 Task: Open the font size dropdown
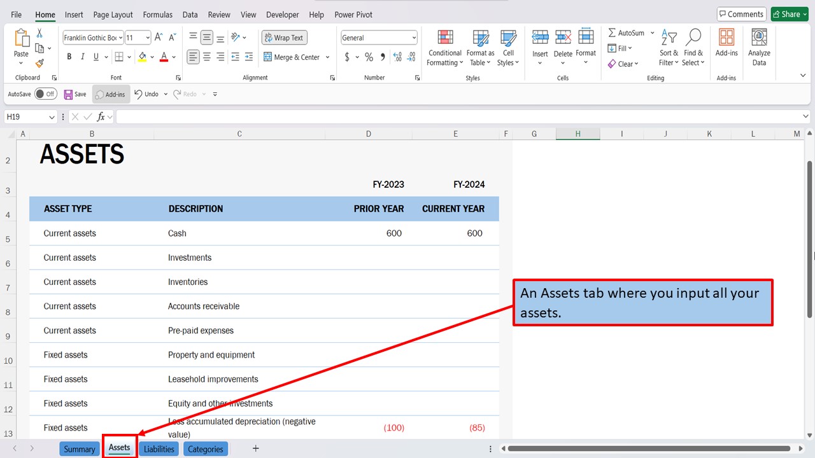pos(148,38)
